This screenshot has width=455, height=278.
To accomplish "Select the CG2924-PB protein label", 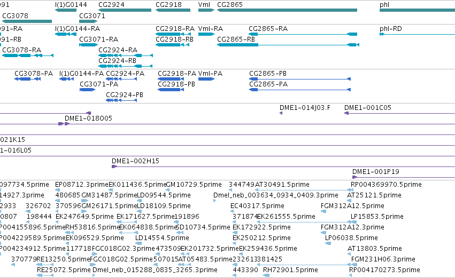I will coord(125,95).
